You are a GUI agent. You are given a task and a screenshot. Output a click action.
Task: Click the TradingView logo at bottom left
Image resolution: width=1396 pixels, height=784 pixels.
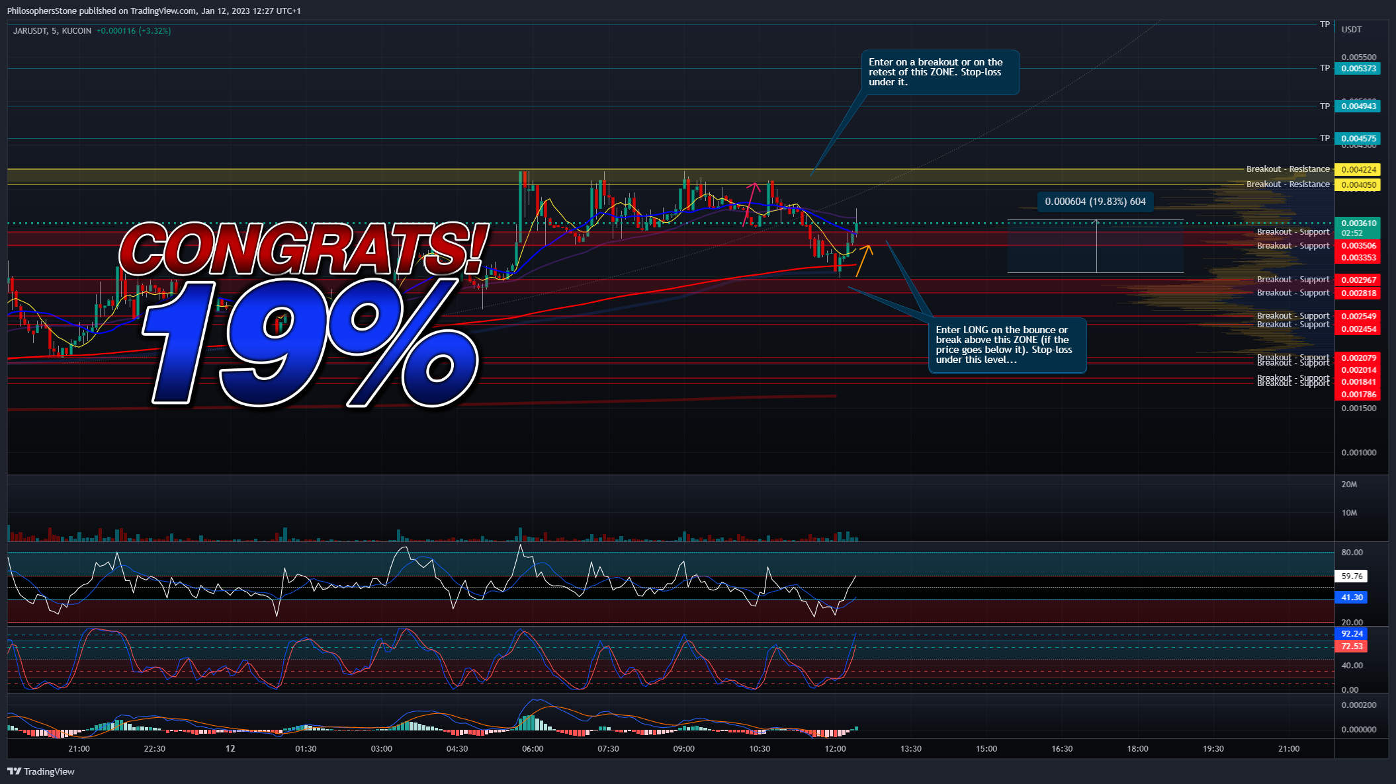point(41,771)
